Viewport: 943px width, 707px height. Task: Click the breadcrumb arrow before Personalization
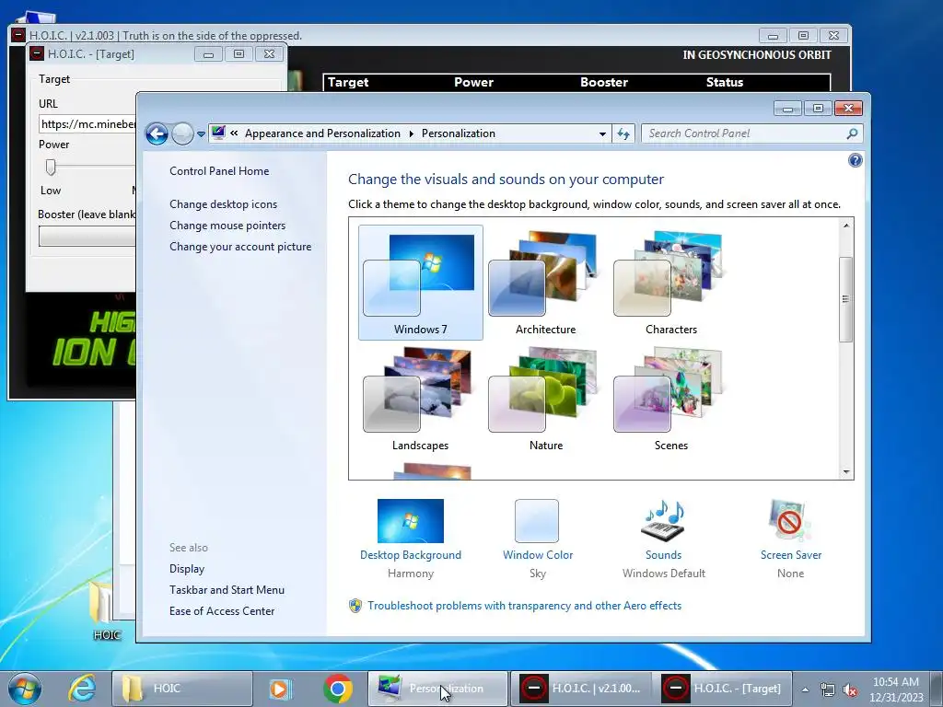point(412,133)
